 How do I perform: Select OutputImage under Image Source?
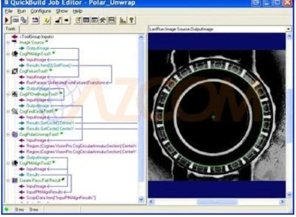pos(38,48)
